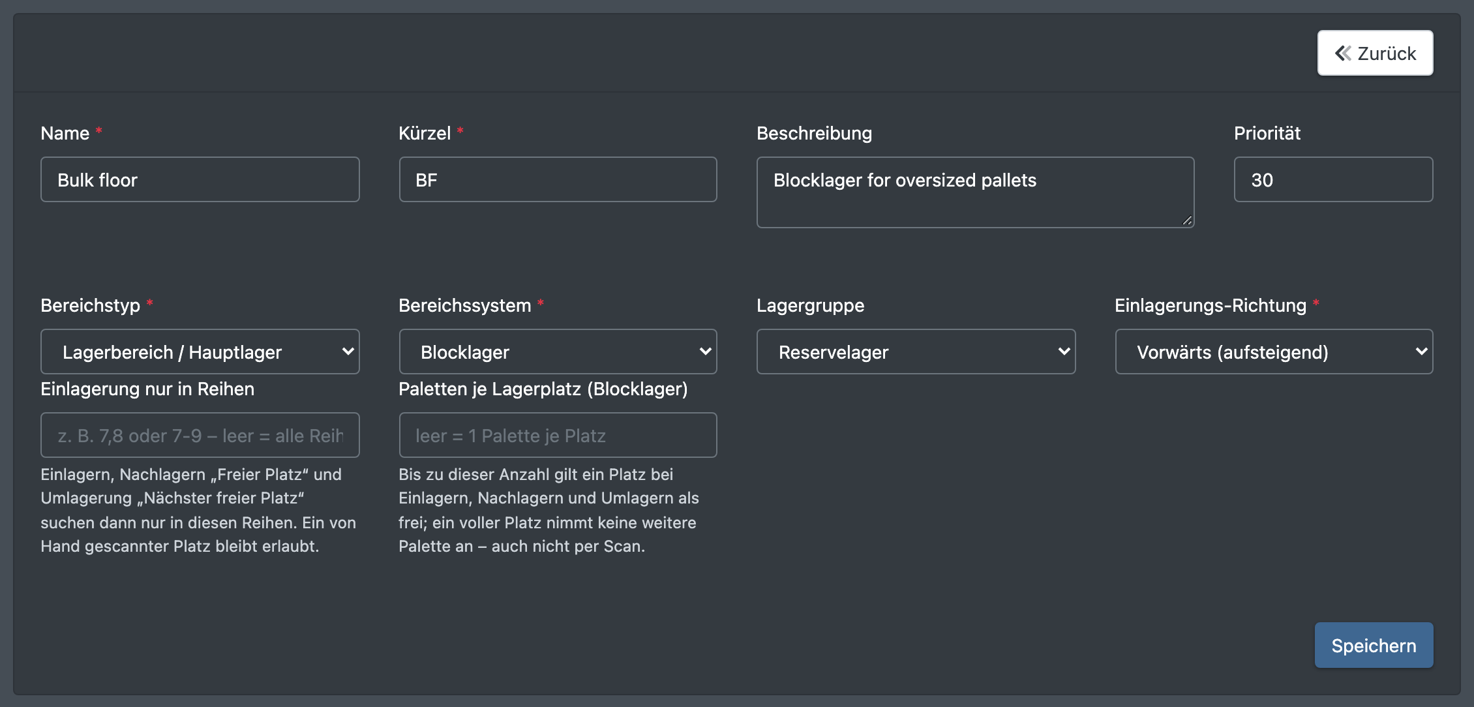Click the double chevron icon in Zurück
Screen dimensions: 1474x707
(x=1343, y=53)
